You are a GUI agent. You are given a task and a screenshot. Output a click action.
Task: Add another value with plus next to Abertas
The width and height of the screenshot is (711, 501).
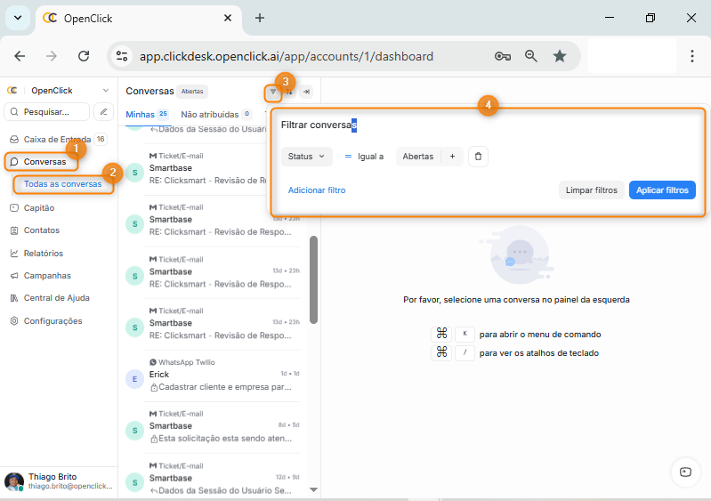tap(452, 157)
